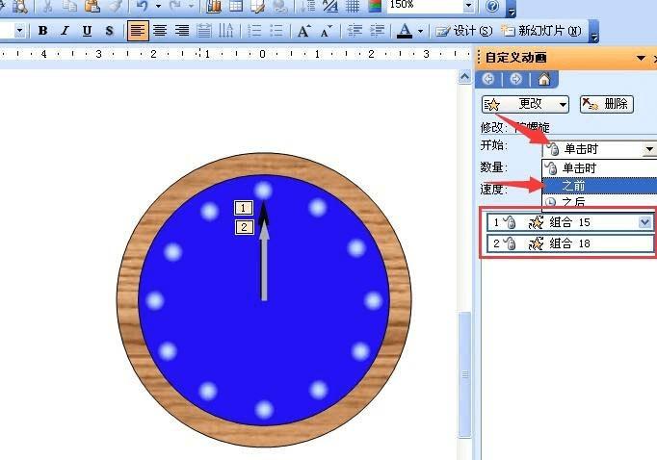Viewport: 657px width, 460px height.
Task: Toggle text Shadow formatting
Action: [x=110, y=31]
